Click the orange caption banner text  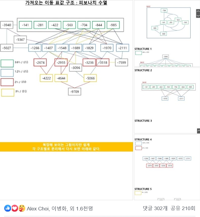coord(66,147)
